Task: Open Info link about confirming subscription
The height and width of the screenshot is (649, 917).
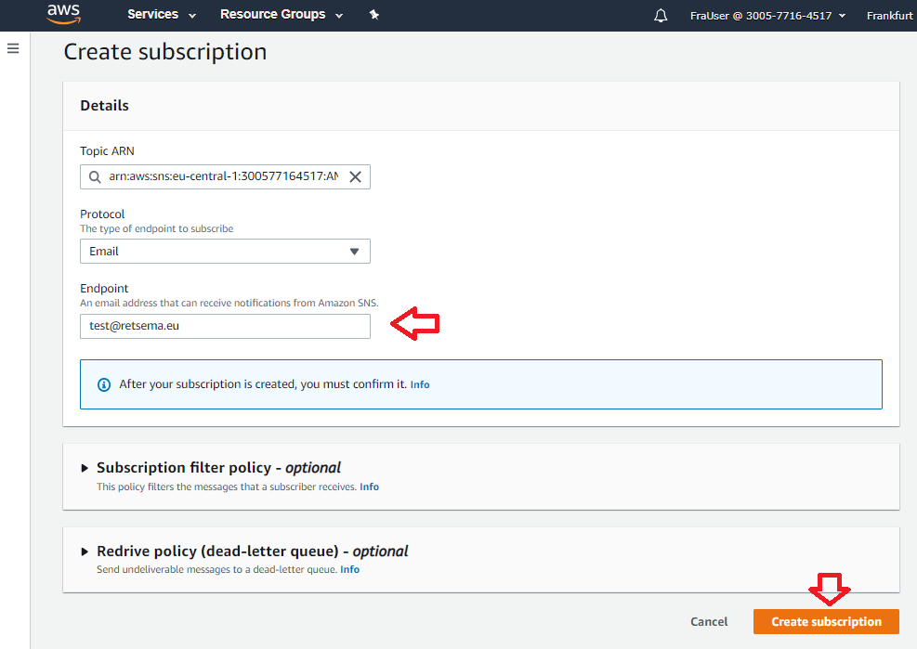Action: [420, 384]
